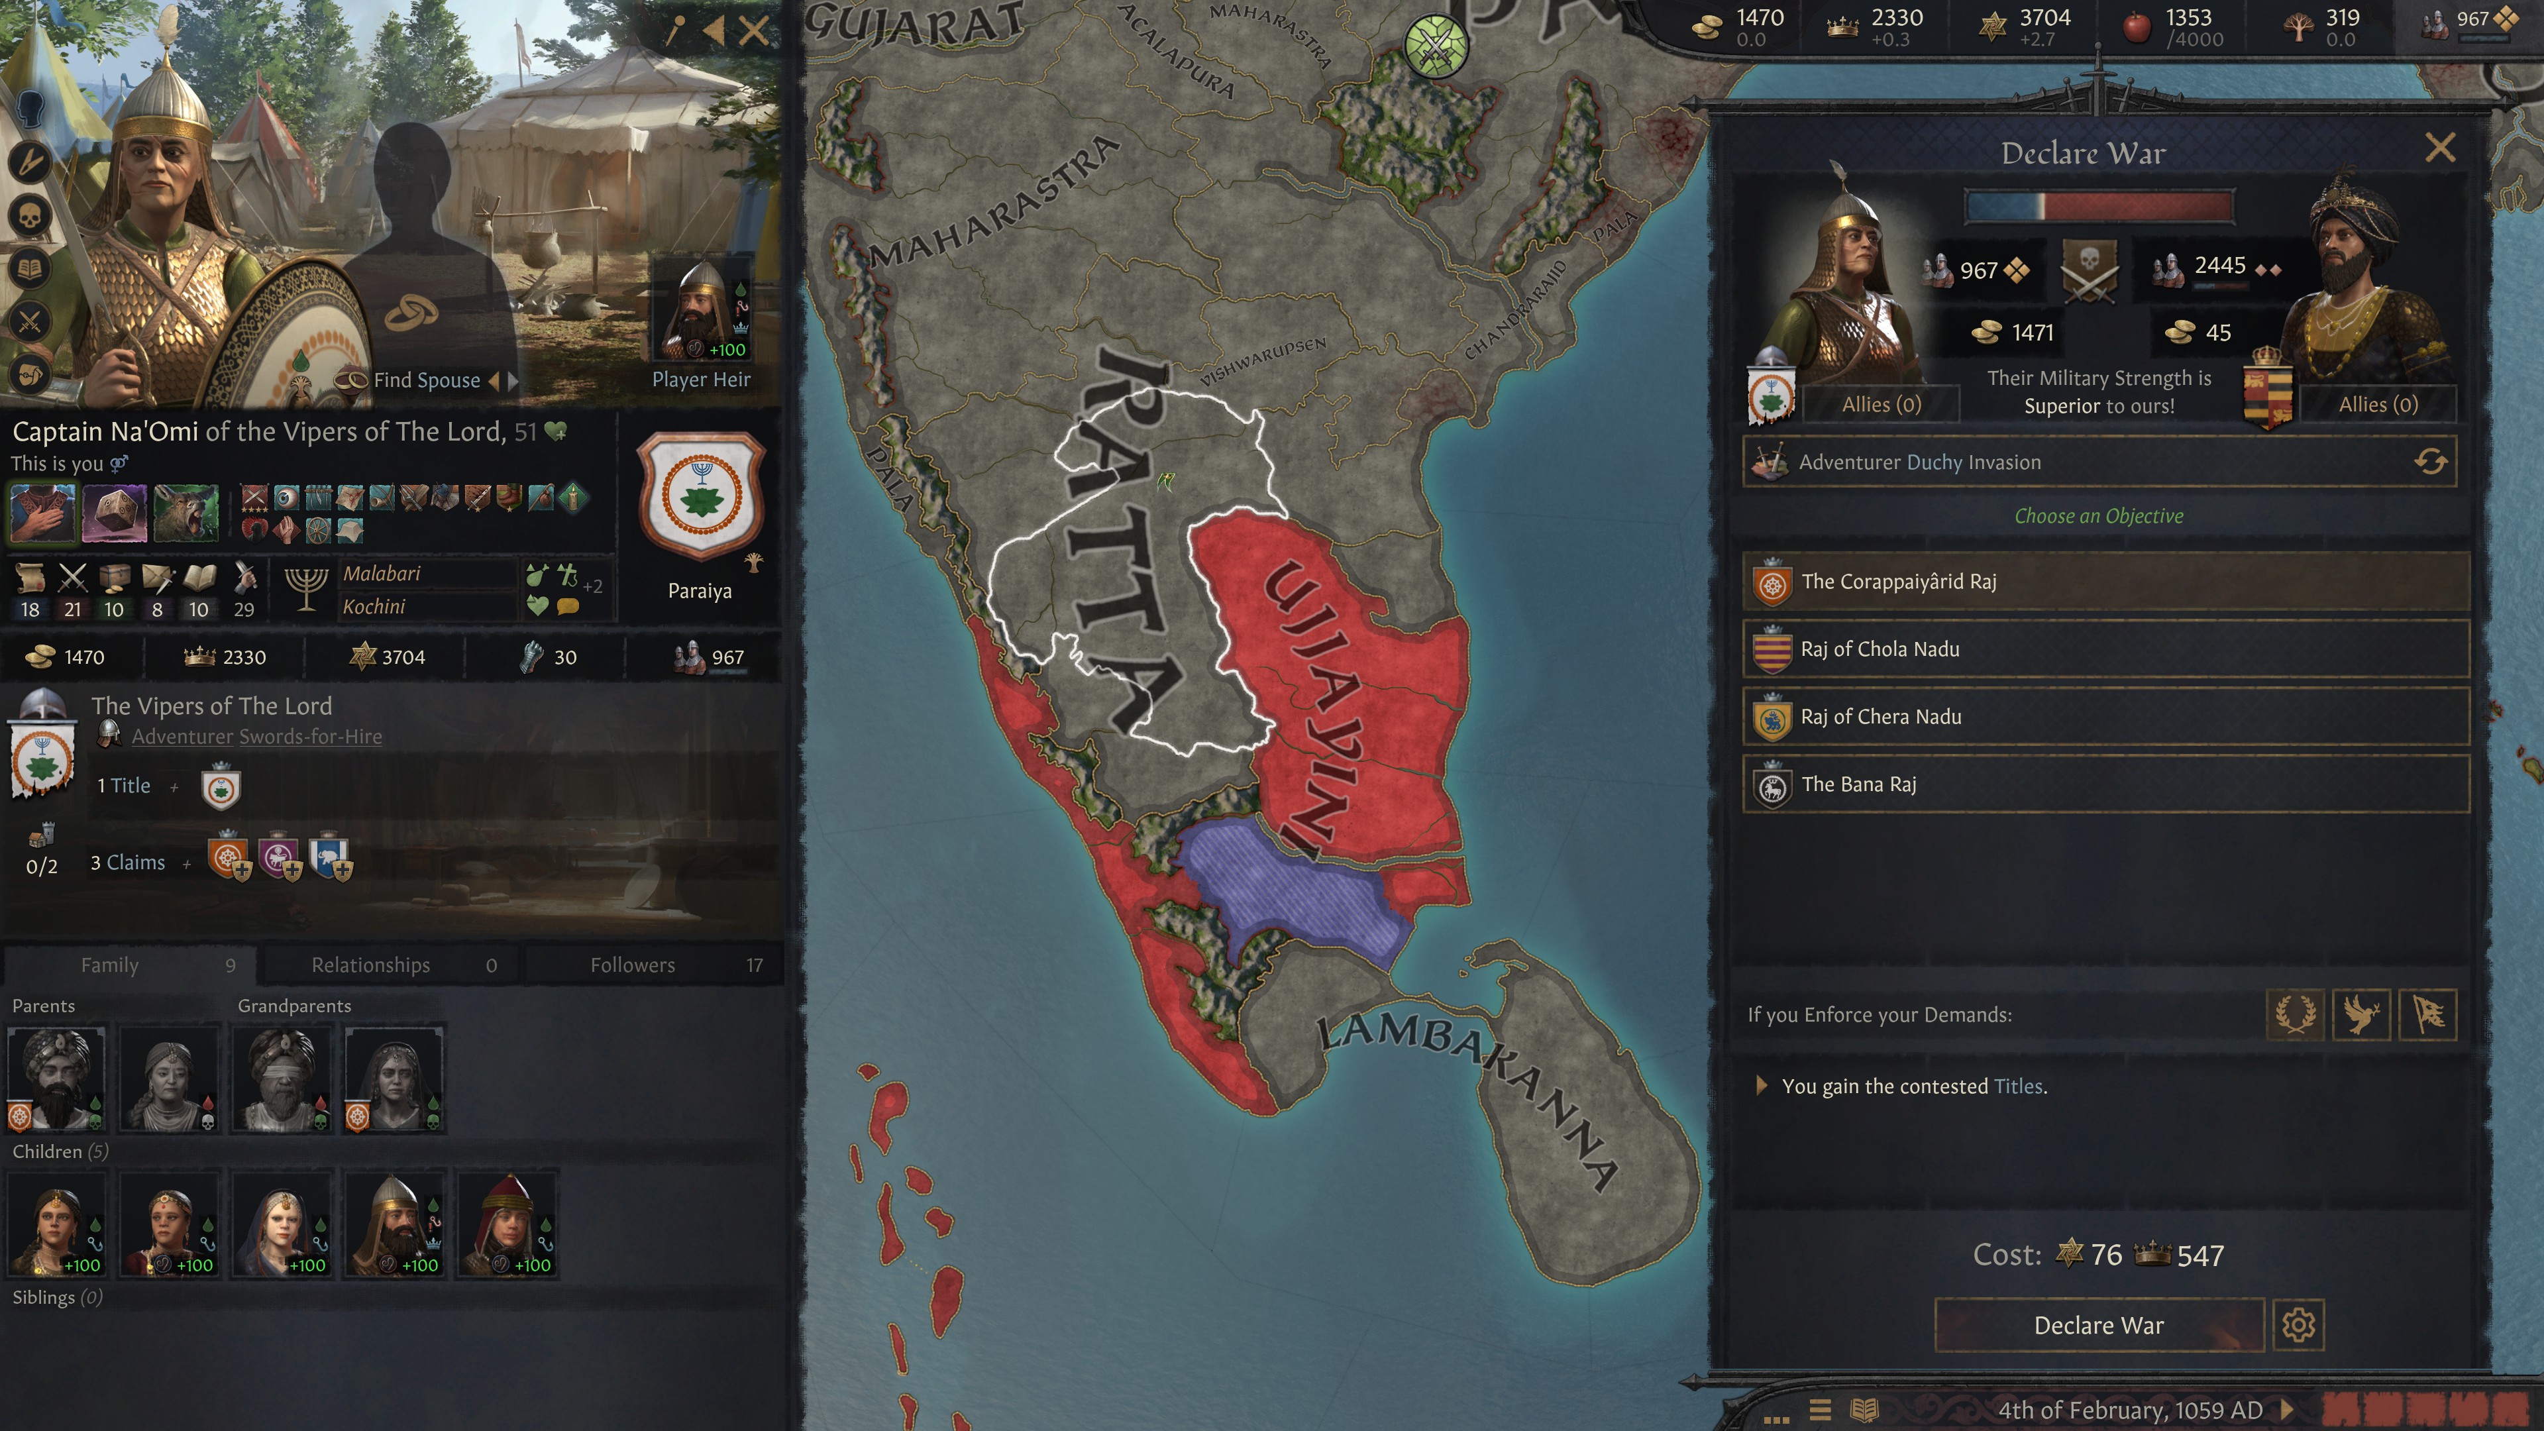The width and height of the screenshot is (2544, 1431).
Task: Click the casus belli refresh arrows icon
Action: [x=2431, y=461]
